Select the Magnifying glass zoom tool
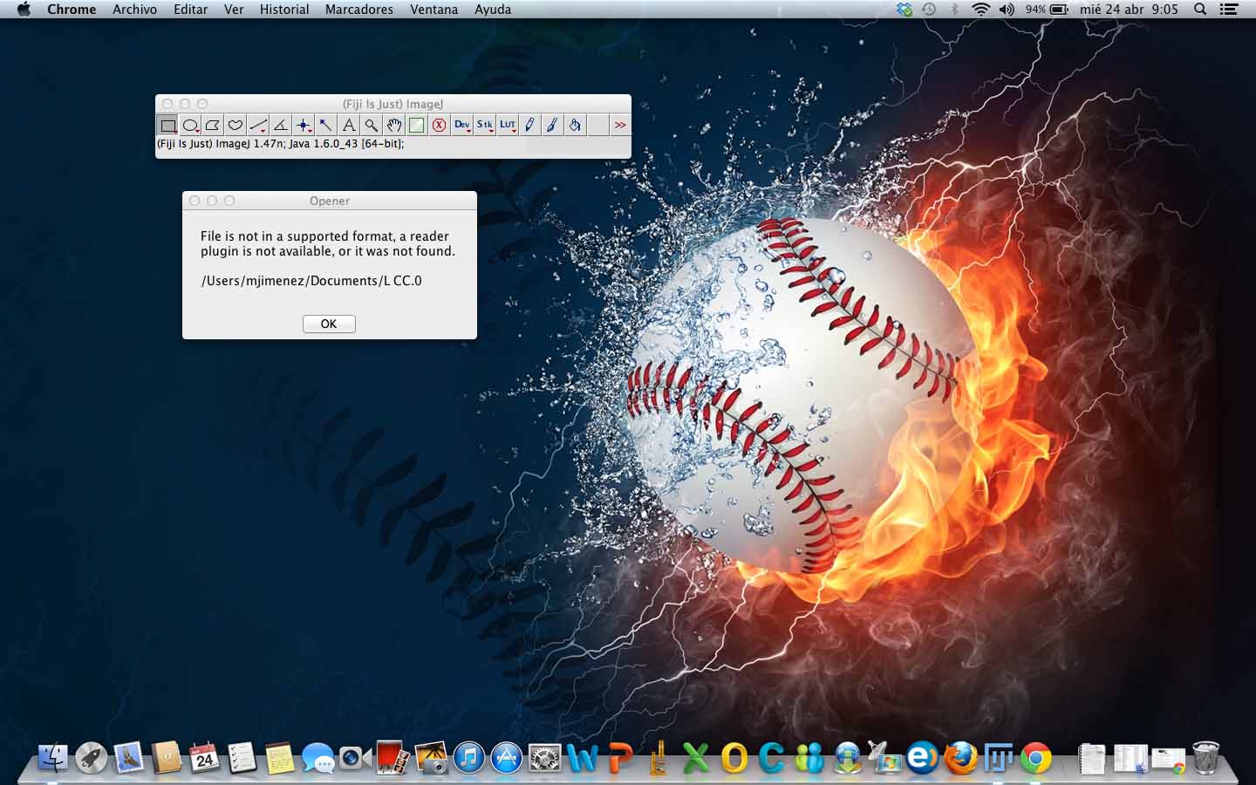The image size is (1256, 785). (x=372, y=126)
